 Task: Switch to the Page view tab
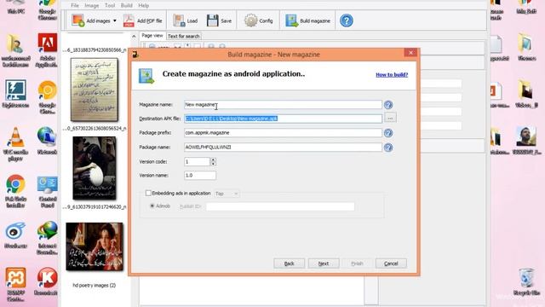point(152,36)
